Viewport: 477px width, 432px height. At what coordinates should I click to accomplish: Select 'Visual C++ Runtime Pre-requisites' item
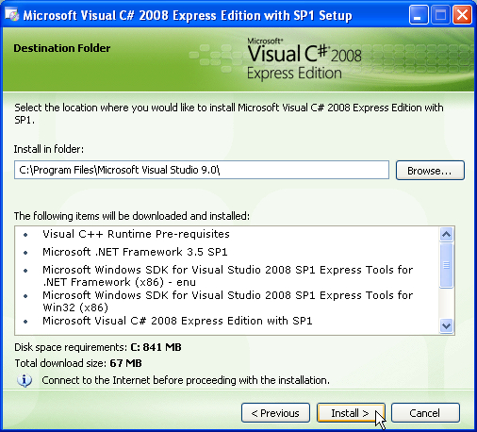tap(136, 234)
